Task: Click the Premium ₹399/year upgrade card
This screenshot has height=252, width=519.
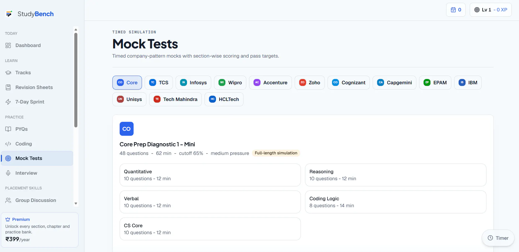Action: tap(40, 230)
